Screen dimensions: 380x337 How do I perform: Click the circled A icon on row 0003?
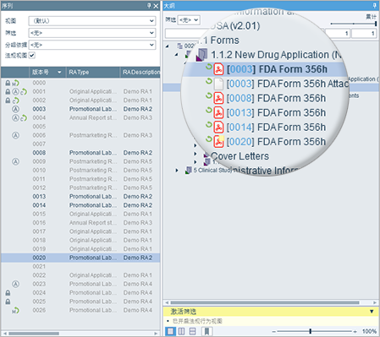16,109
